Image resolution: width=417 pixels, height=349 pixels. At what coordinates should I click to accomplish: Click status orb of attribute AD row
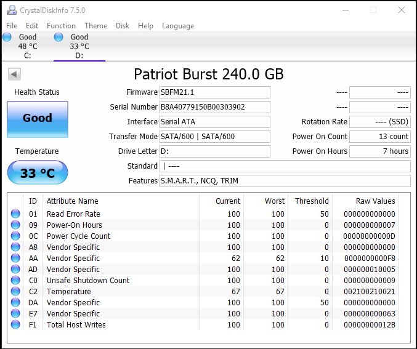coord(15,269)
